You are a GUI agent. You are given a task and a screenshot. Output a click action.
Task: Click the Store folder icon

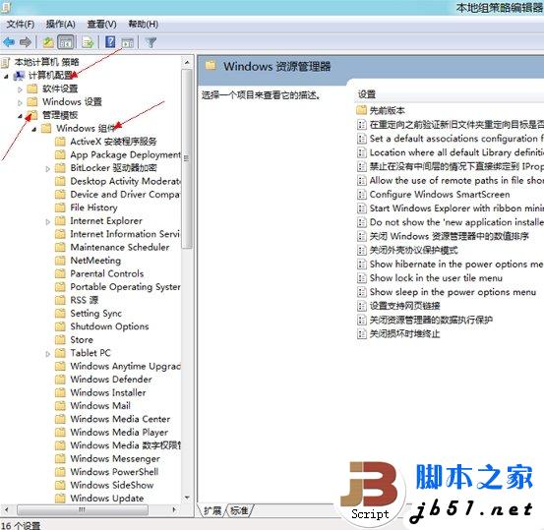[60, 339]
